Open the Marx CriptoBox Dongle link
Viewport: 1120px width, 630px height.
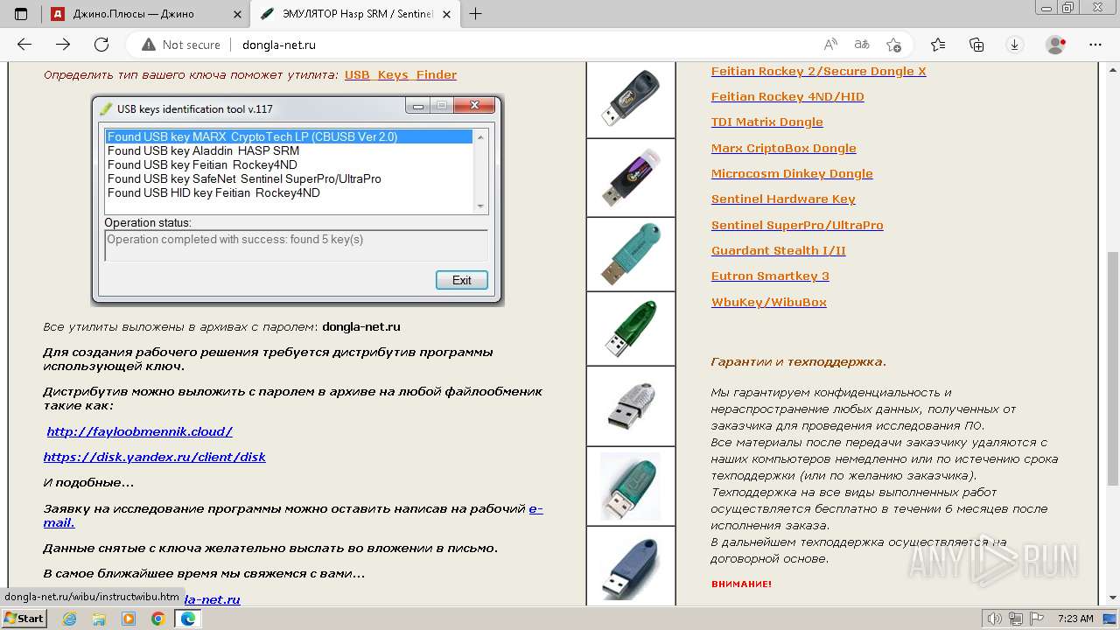(783, 148)
